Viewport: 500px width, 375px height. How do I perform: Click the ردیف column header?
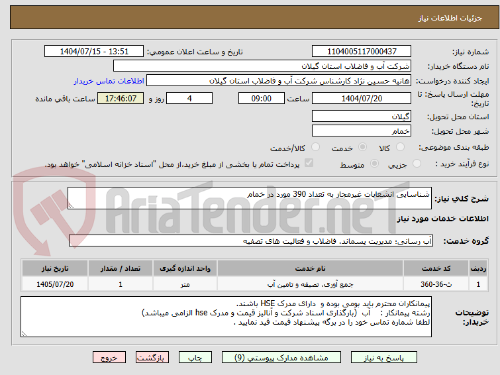click(x=478, y=269)
